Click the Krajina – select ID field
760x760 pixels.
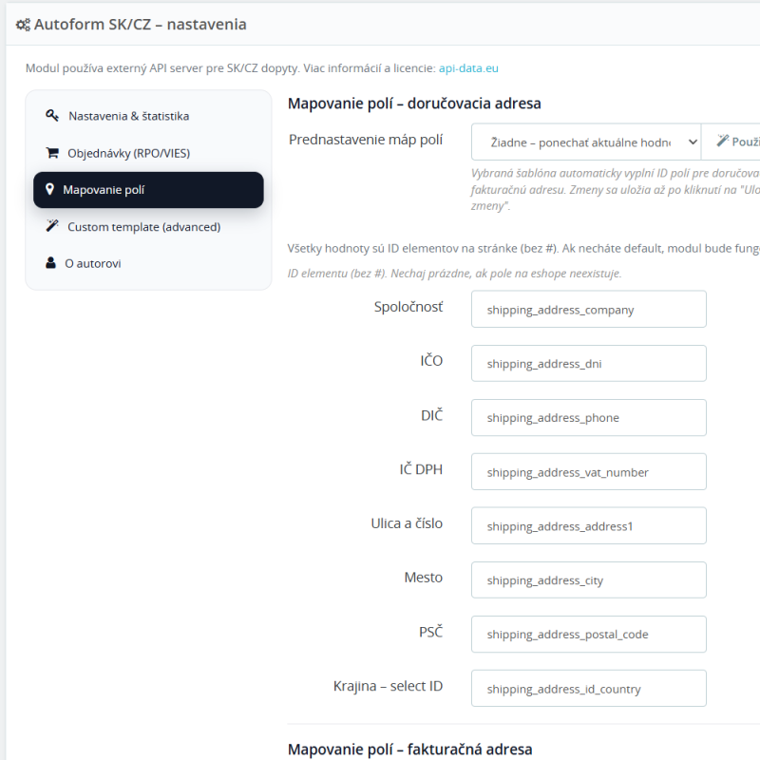click(588, 689)
